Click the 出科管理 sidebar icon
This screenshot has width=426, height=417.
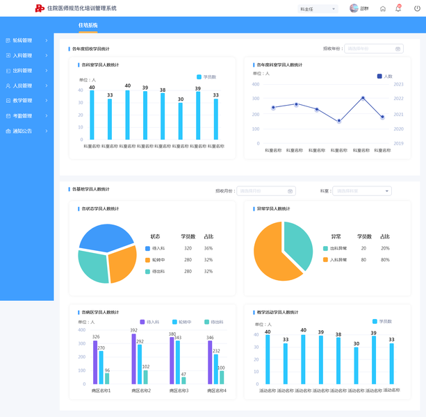pyautogui.click(x=8, y=71)
